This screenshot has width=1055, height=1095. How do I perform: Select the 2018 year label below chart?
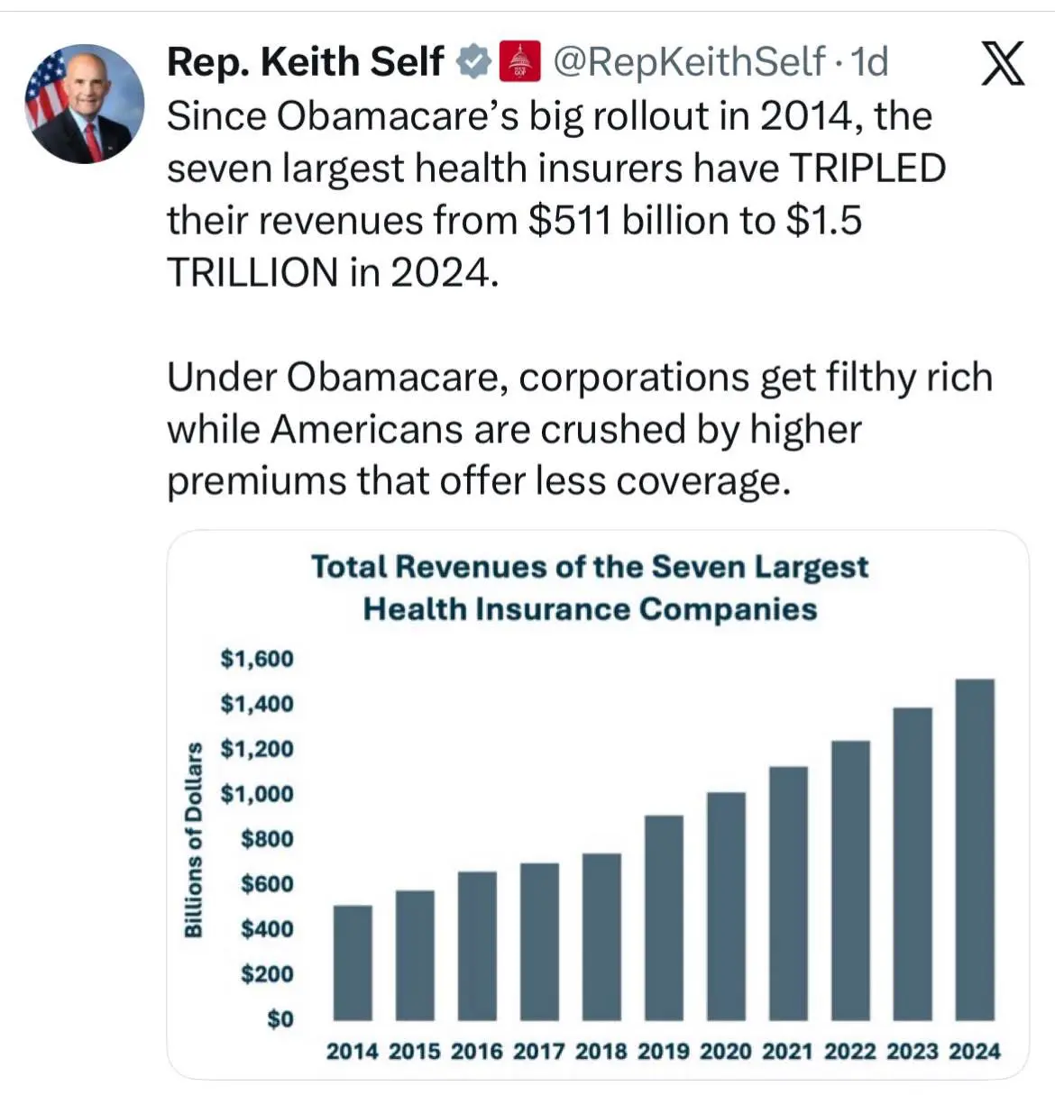coord(601,1052)
